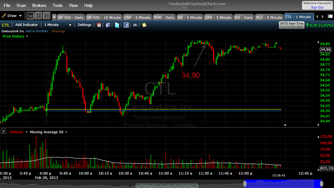Open chart Settings
The width and height of the screenshot is (334, 188).
[x=84, y=25]
